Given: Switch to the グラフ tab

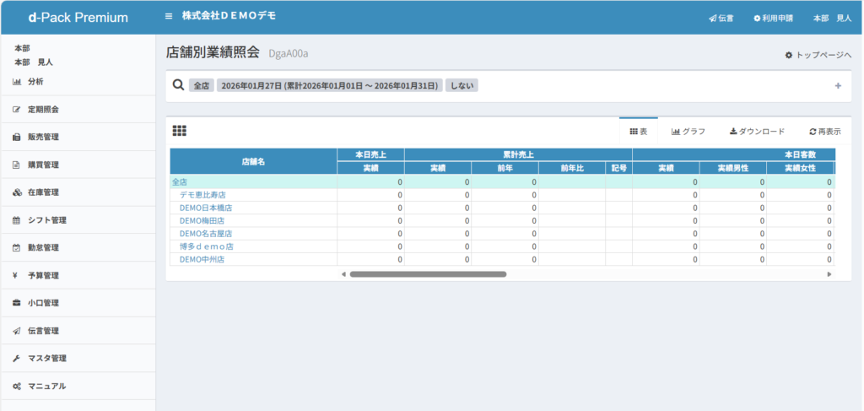Looking at the screenshot, I should coord(688,132).
